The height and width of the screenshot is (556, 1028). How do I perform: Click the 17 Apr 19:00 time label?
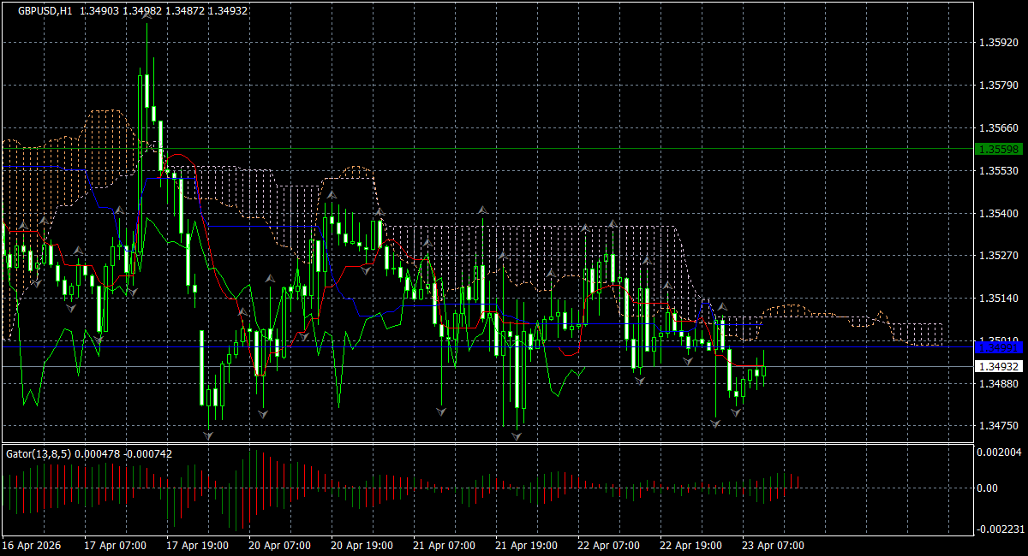[x=197, y=545]
